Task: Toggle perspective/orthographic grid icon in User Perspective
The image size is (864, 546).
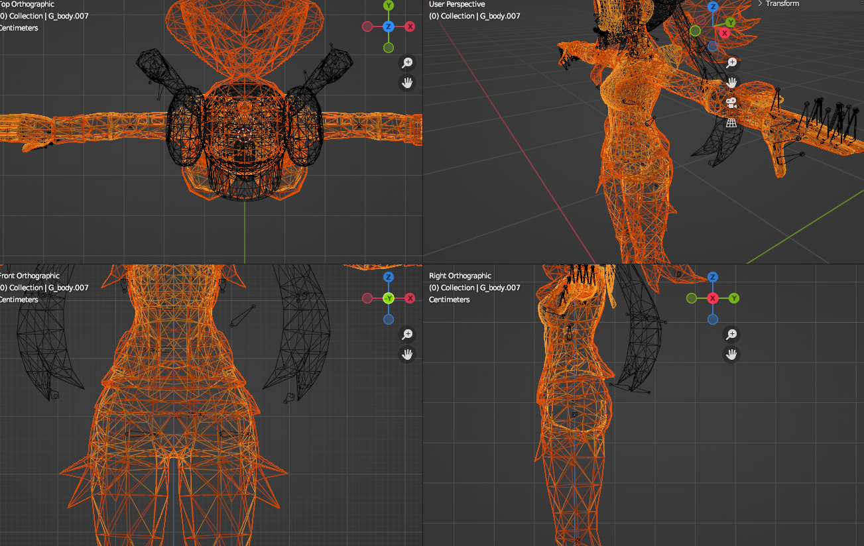Action: pos(731,123)
